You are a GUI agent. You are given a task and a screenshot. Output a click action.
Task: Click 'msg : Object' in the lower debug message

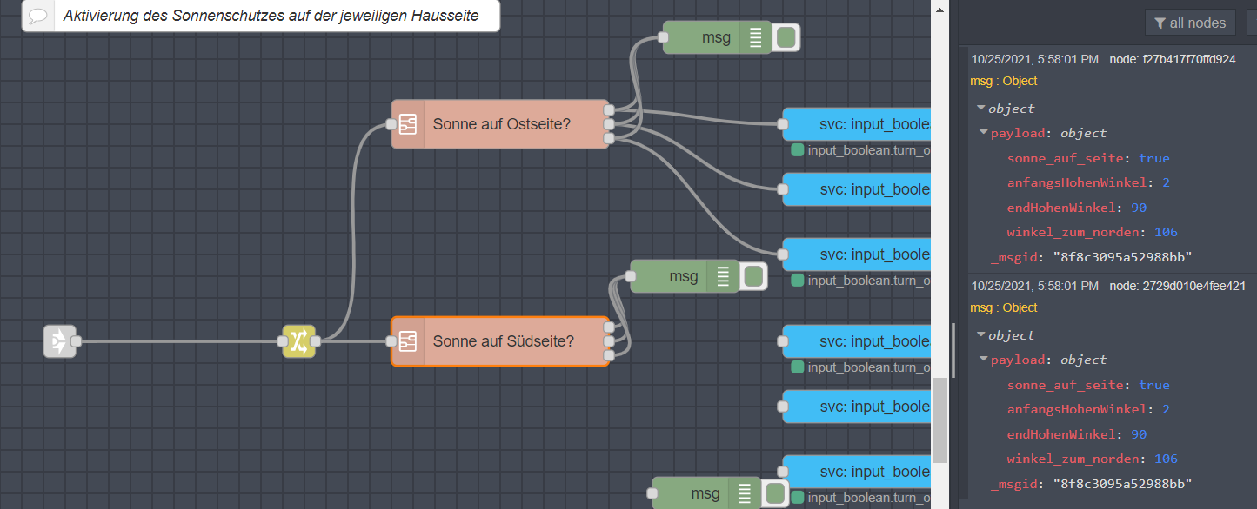click(x=1004, y=307)
